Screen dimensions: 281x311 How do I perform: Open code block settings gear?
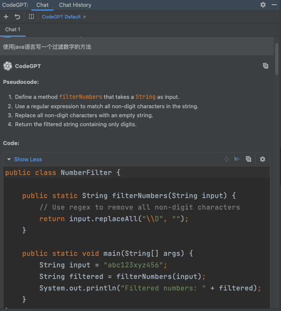263,159
